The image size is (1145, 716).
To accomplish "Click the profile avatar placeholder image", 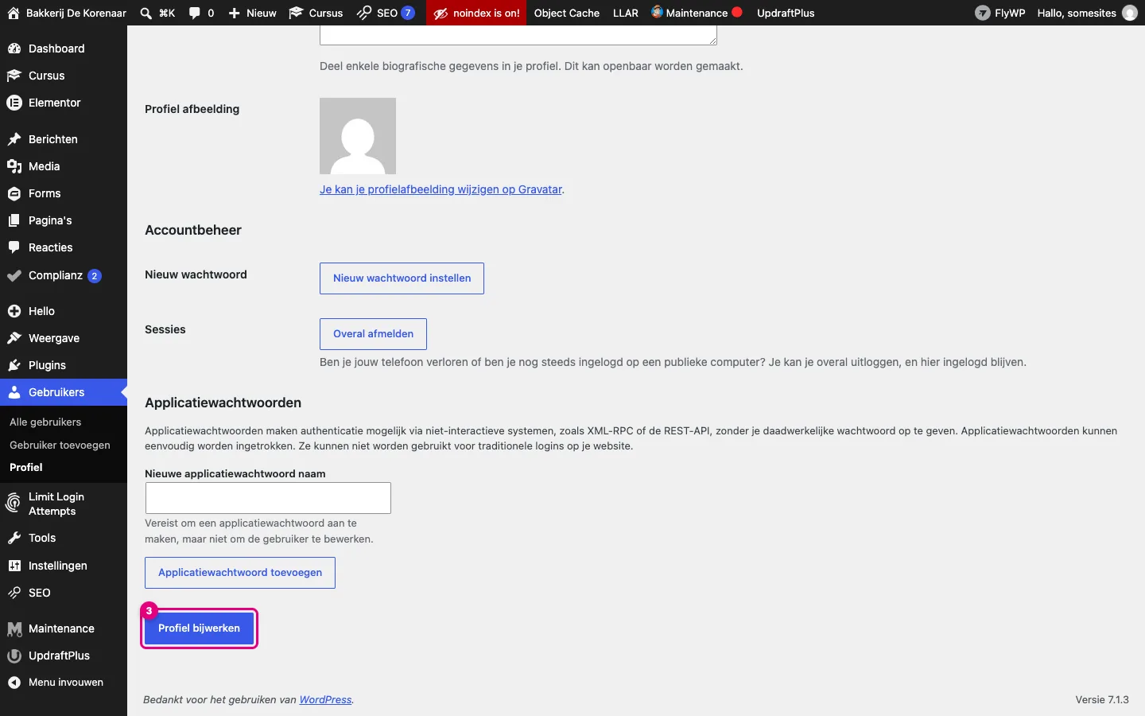I will (x=358, y=136).
